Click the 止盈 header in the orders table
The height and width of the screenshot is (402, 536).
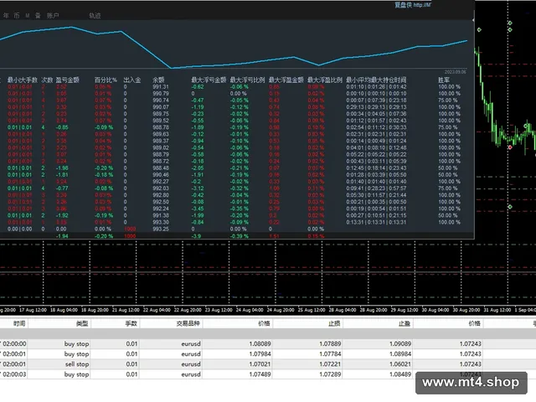pyautogui.click(x=405, y=323)
